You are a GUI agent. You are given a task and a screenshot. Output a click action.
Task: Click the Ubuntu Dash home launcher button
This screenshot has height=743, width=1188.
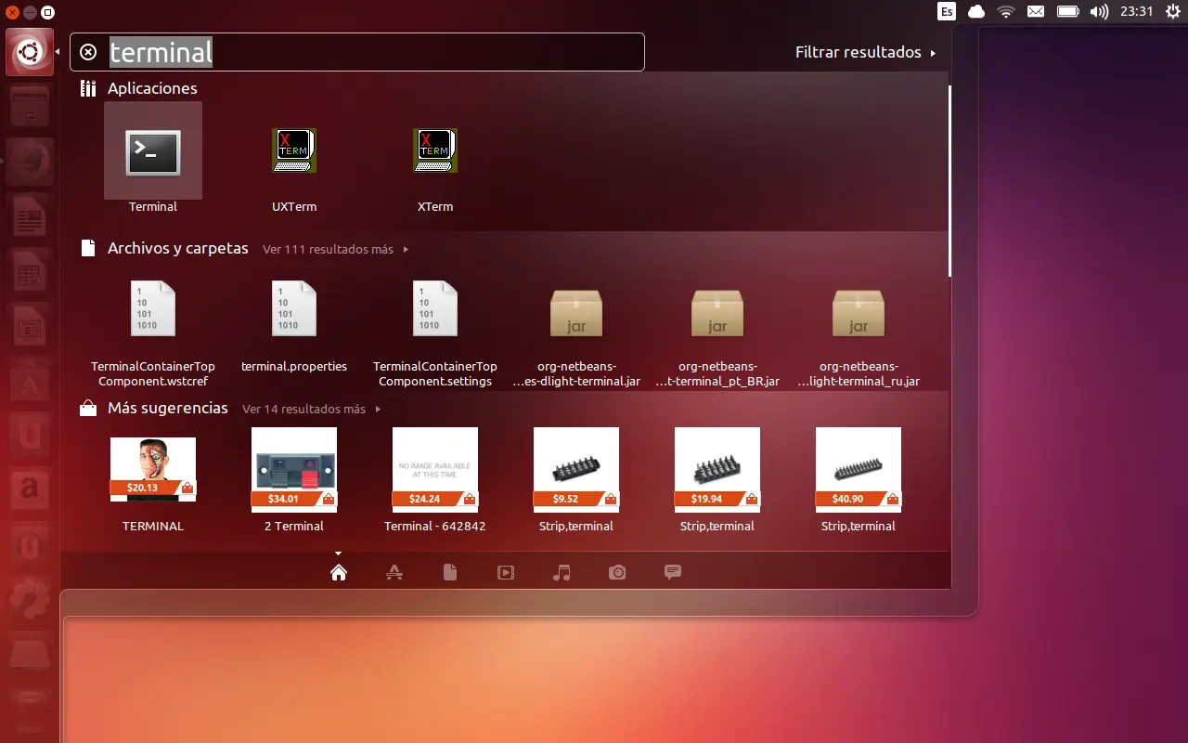pos(30,52)
